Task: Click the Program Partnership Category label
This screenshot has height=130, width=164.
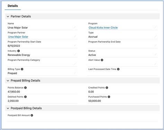Action: click(x=24, y=60)
